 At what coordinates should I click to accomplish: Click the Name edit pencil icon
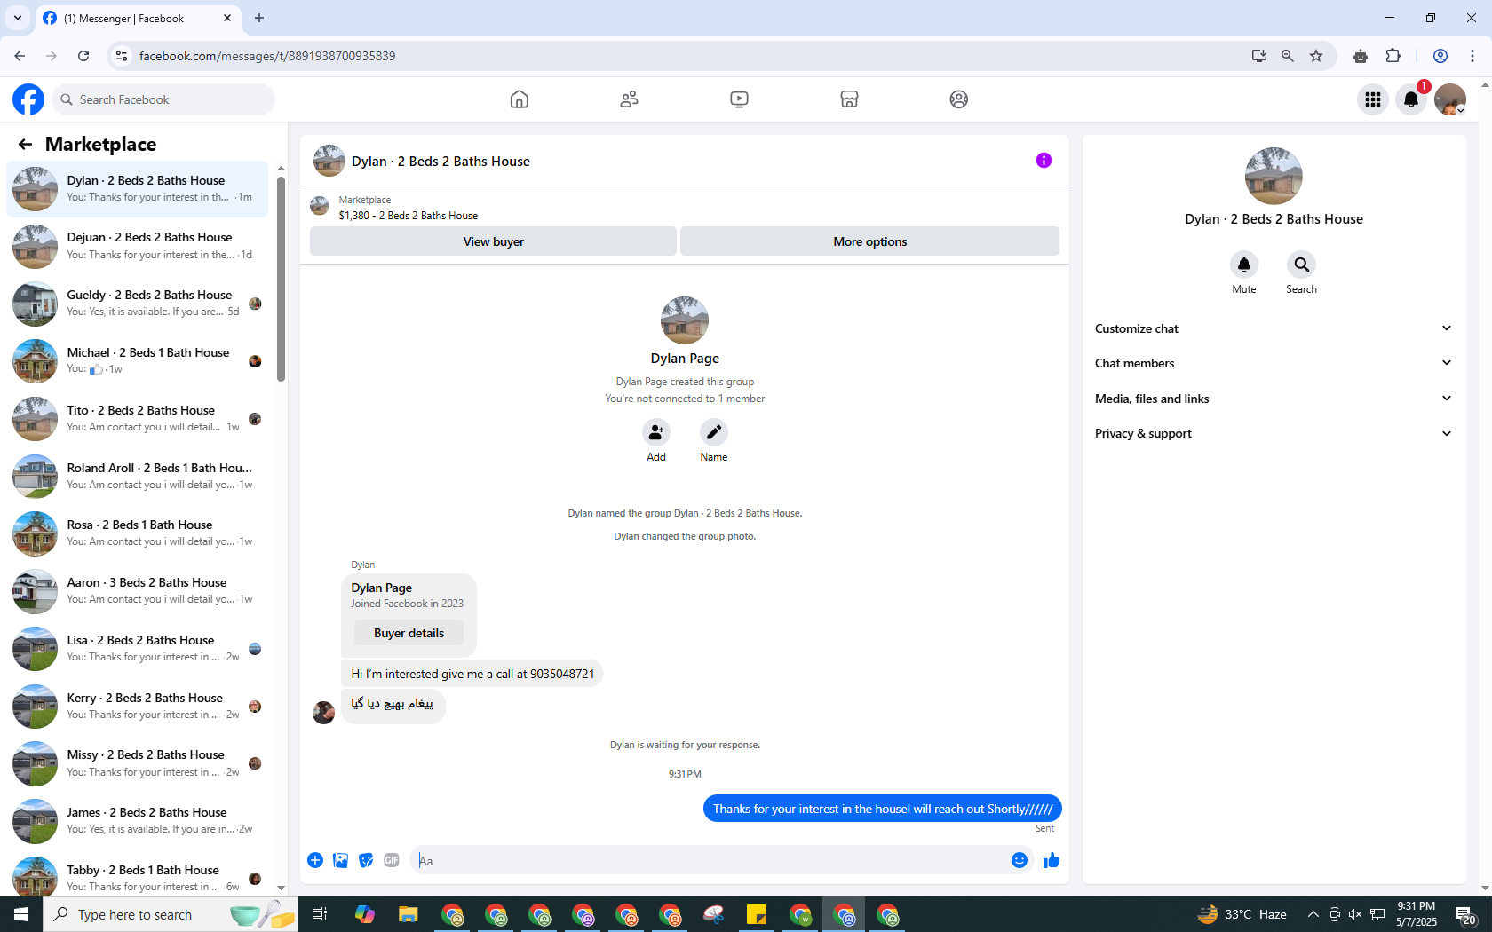(x=714, y=432)
